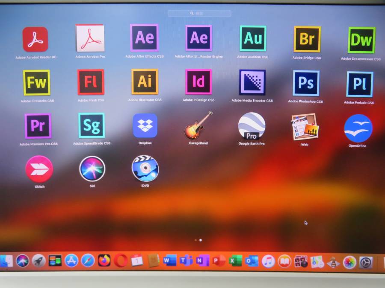This screenshot has width=385, height=288.
Task: Open Adobe Illustrator CS6
Action: point(145,82)
